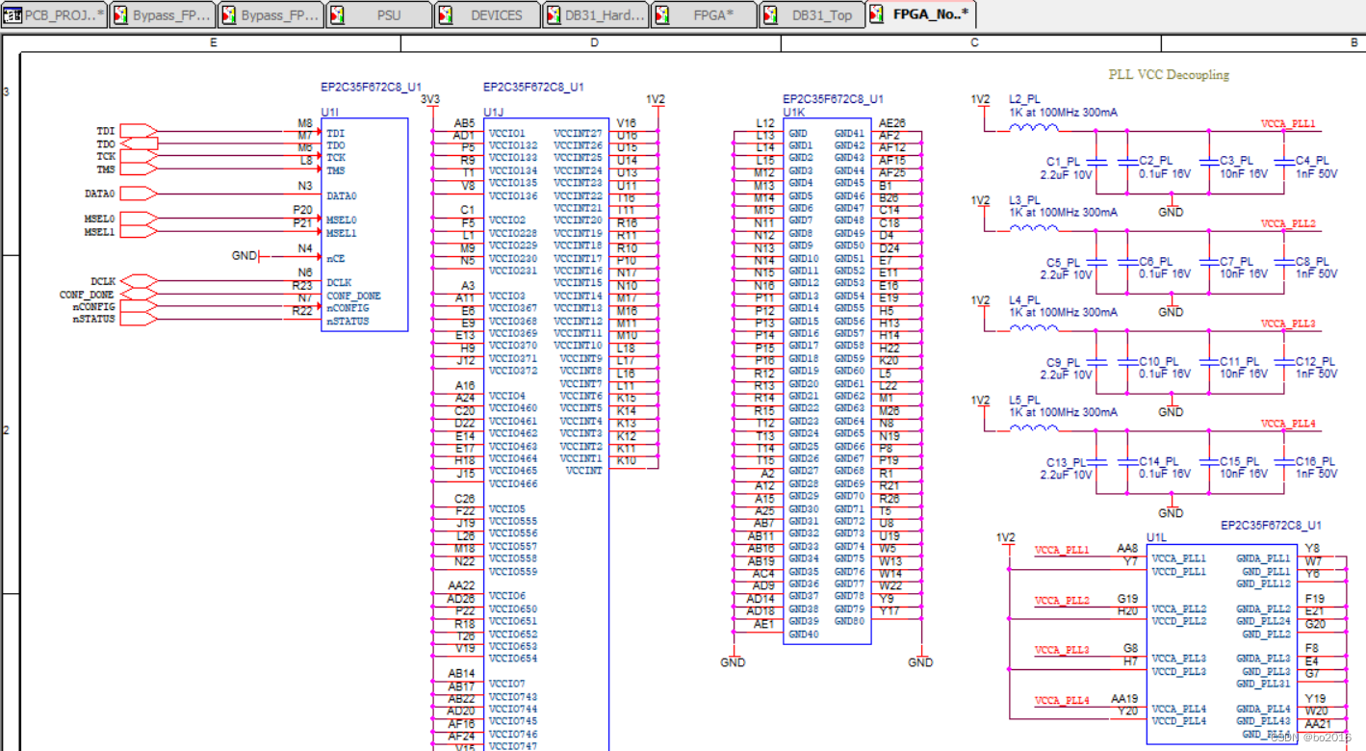Viewport: 1366px width, 751px height.
Task: Select the TDI input port symbol
Action: tap(138, 131)
